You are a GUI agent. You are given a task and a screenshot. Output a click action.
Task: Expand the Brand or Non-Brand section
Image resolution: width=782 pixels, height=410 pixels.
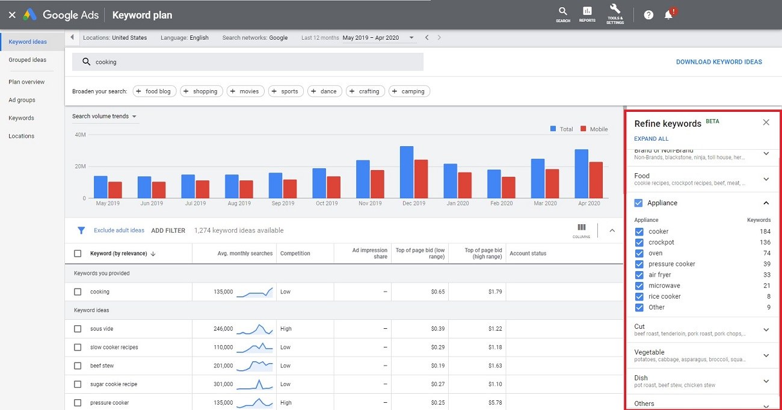(766, 154)
